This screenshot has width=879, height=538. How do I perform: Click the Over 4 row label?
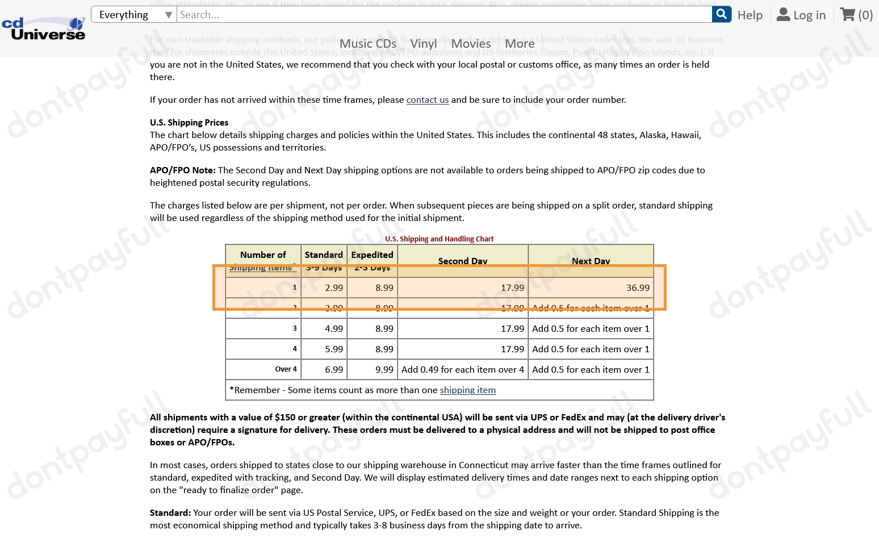pyautogui.click(x=286, y=369)
